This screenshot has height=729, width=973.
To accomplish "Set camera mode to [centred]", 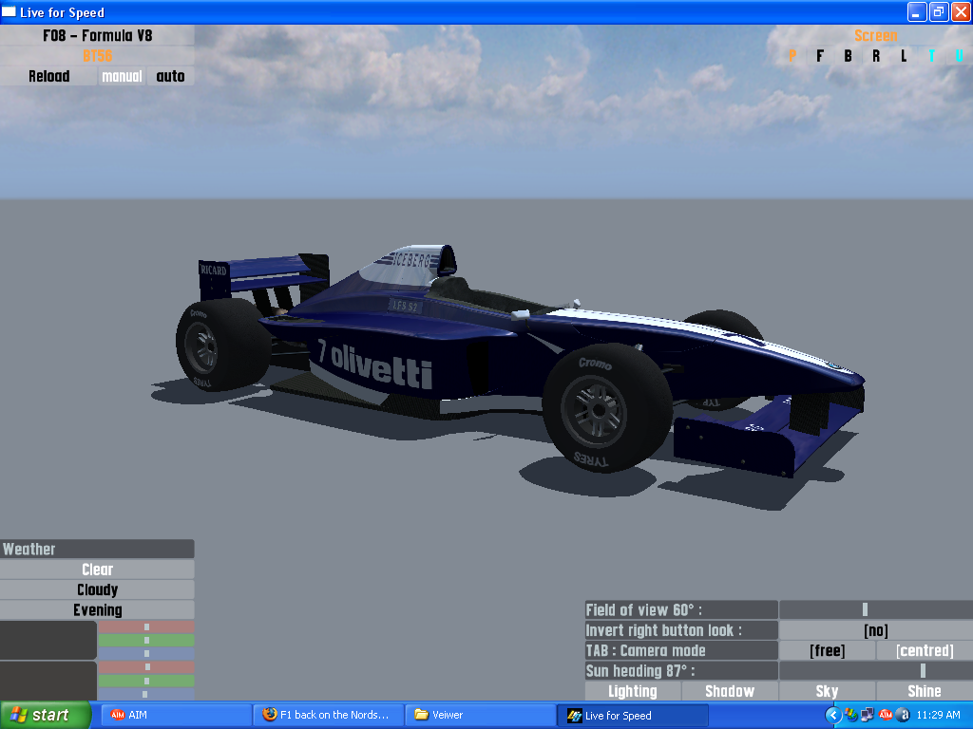I will [925, 650].
